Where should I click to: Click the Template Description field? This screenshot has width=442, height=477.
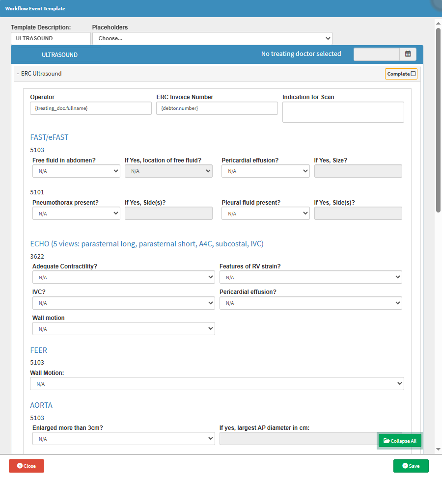(x=51, y=38)
